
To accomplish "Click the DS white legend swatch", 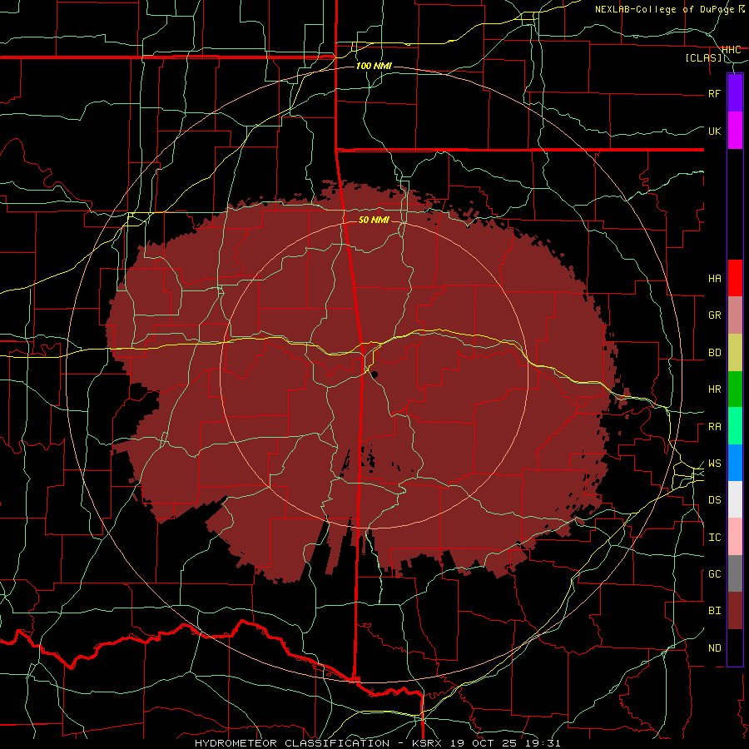I will 735,499.
